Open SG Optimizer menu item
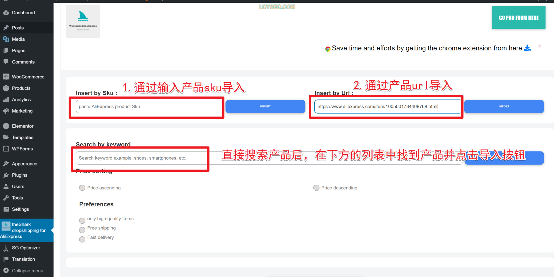The image size is (554, 277). click(x=27, y=248)
